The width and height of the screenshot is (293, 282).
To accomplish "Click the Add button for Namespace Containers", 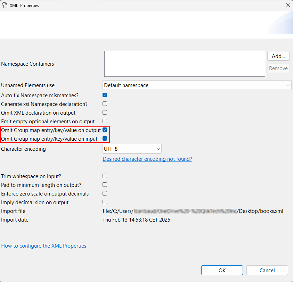I will point(278,56).
